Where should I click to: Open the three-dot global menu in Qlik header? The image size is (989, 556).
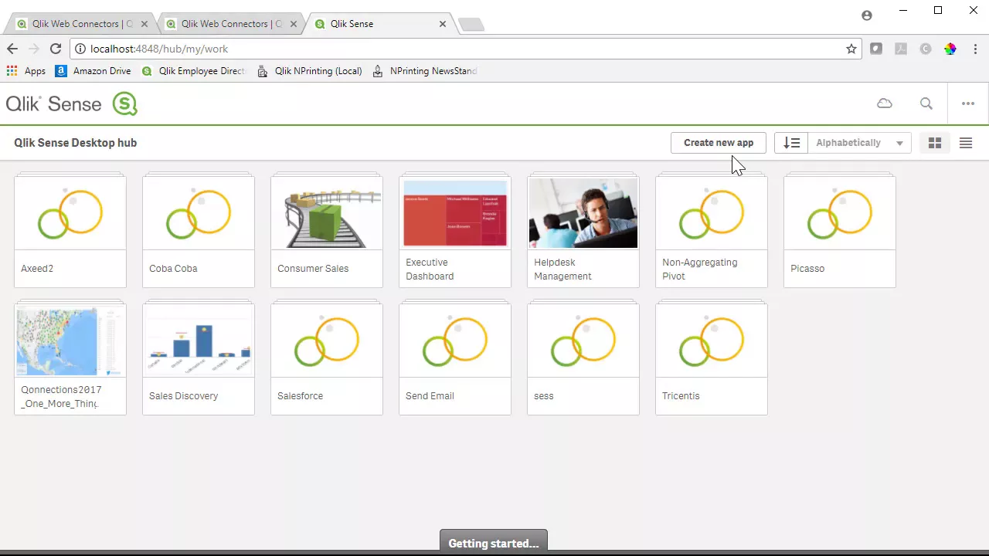pyautogui.click(x=968, y=103)
